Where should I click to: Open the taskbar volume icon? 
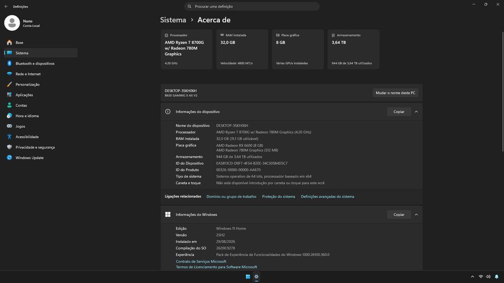488,276
